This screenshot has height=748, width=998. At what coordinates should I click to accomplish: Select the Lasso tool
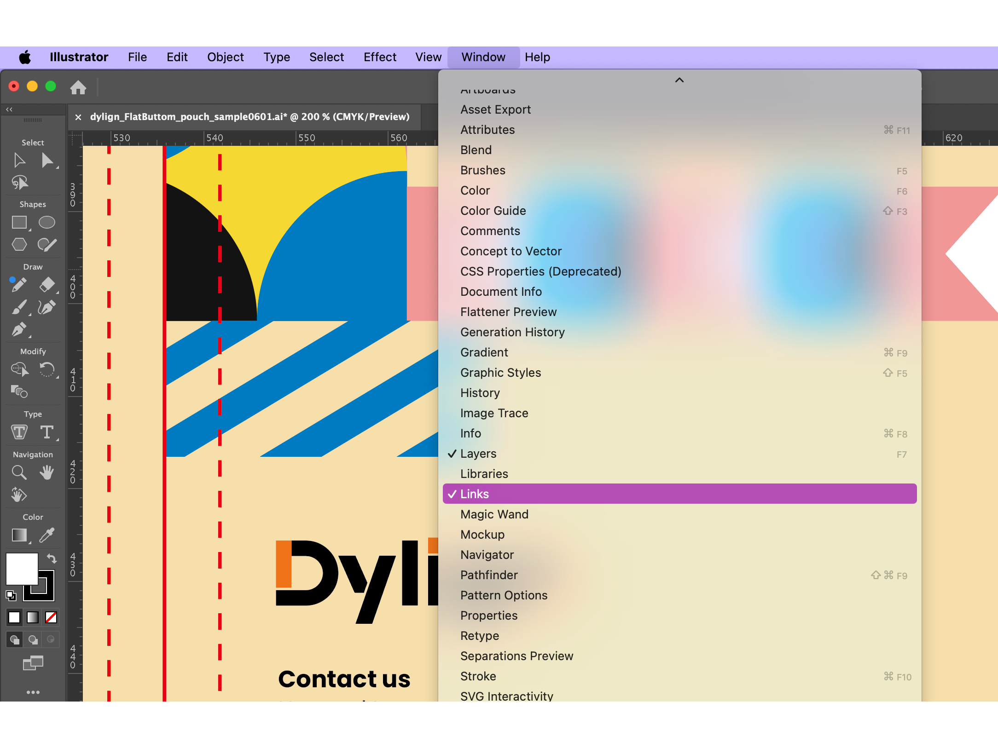pyautogui.click(x=20, y=183)
